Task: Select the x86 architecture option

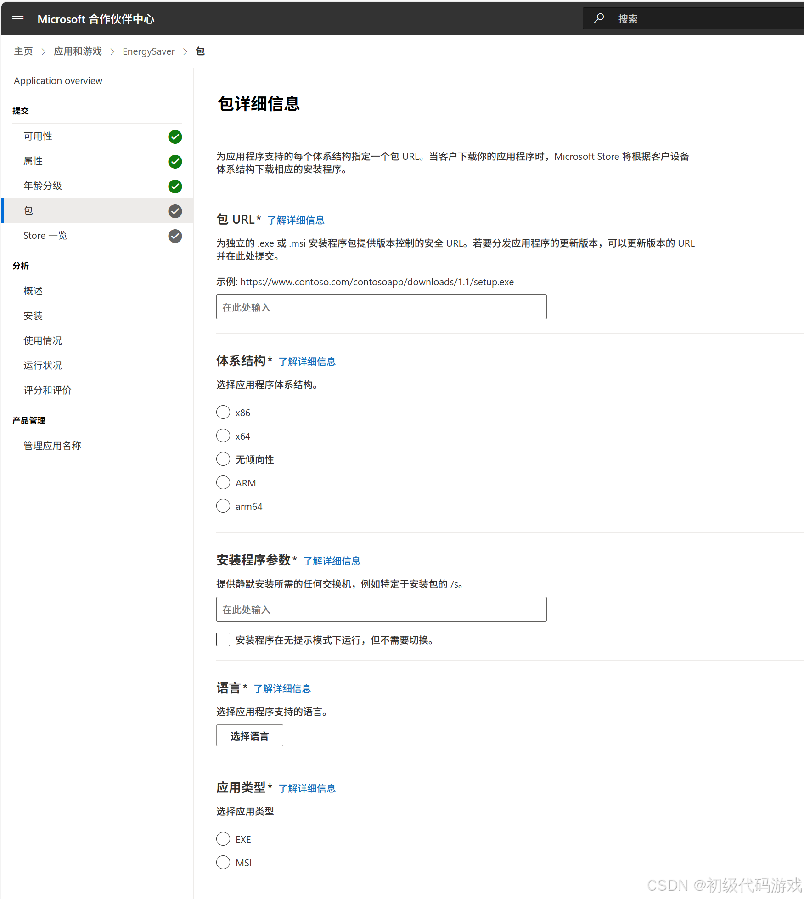Action: click(x=223, y=412)
